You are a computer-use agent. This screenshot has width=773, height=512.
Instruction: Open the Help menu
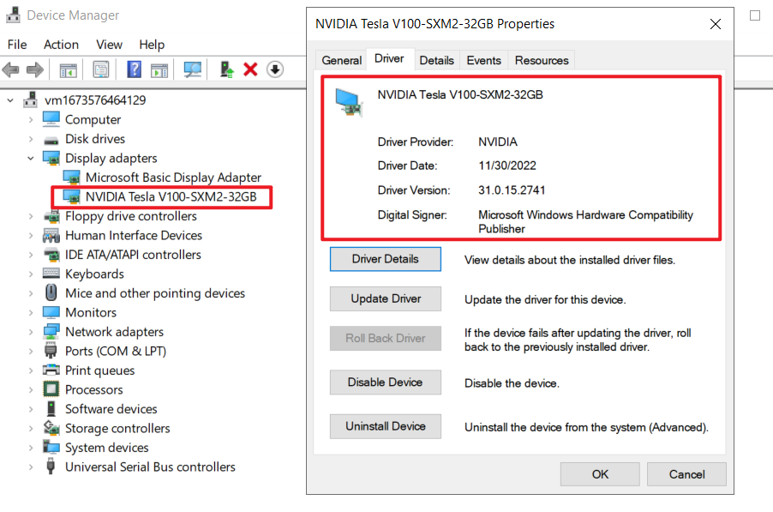[x=152, y=45]
